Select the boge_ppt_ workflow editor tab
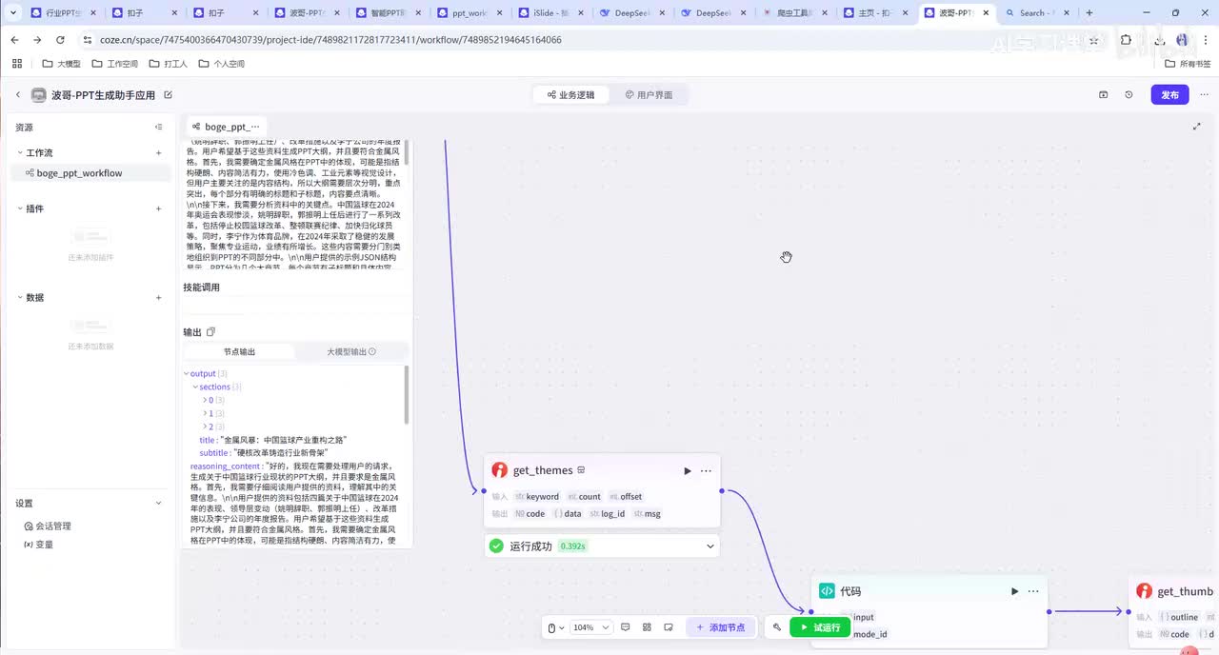The width and height of the screenshot is (1219, 655). click(225, 127)
